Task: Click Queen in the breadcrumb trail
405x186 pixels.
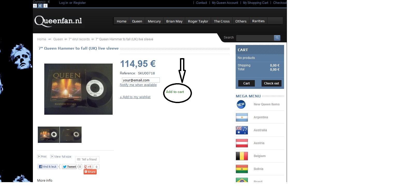Action: 58,39
